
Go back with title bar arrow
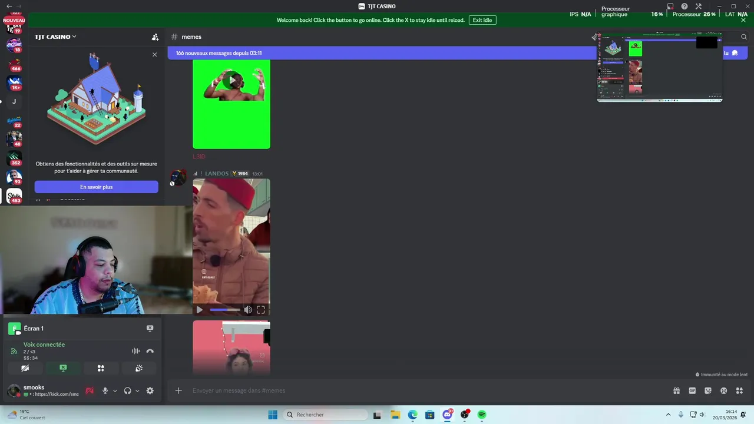click(x=9, y=6)
